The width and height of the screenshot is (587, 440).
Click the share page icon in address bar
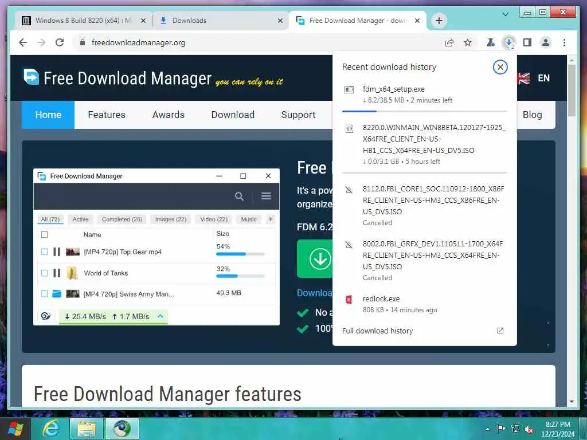point(449,42)
